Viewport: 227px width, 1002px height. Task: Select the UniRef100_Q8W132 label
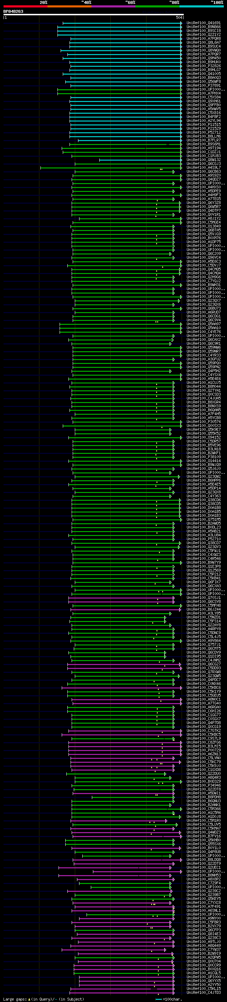204,160
